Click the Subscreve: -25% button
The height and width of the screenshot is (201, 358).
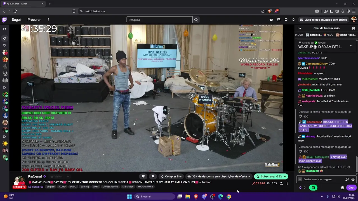[271, 176]
